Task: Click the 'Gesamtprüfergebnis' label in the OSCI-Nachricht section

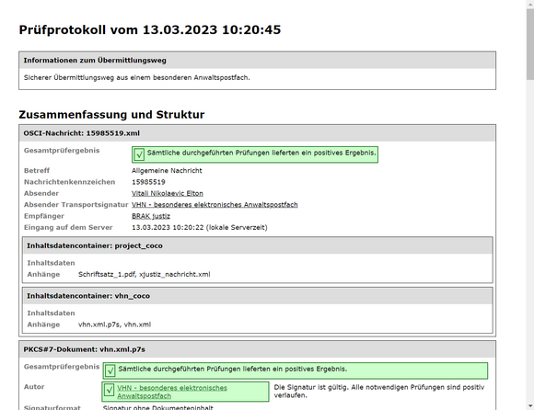Action: click(62, 150)
